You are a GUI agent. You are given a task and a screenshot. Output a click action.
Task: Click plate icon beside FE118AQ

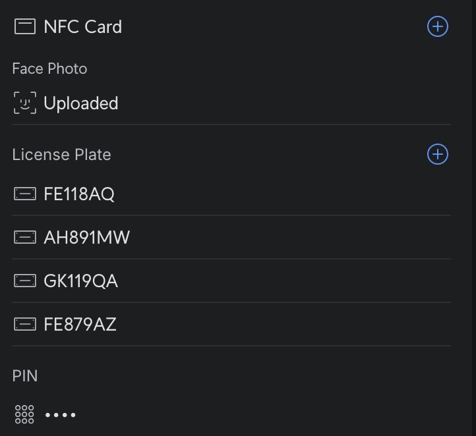tap(25, 194)
